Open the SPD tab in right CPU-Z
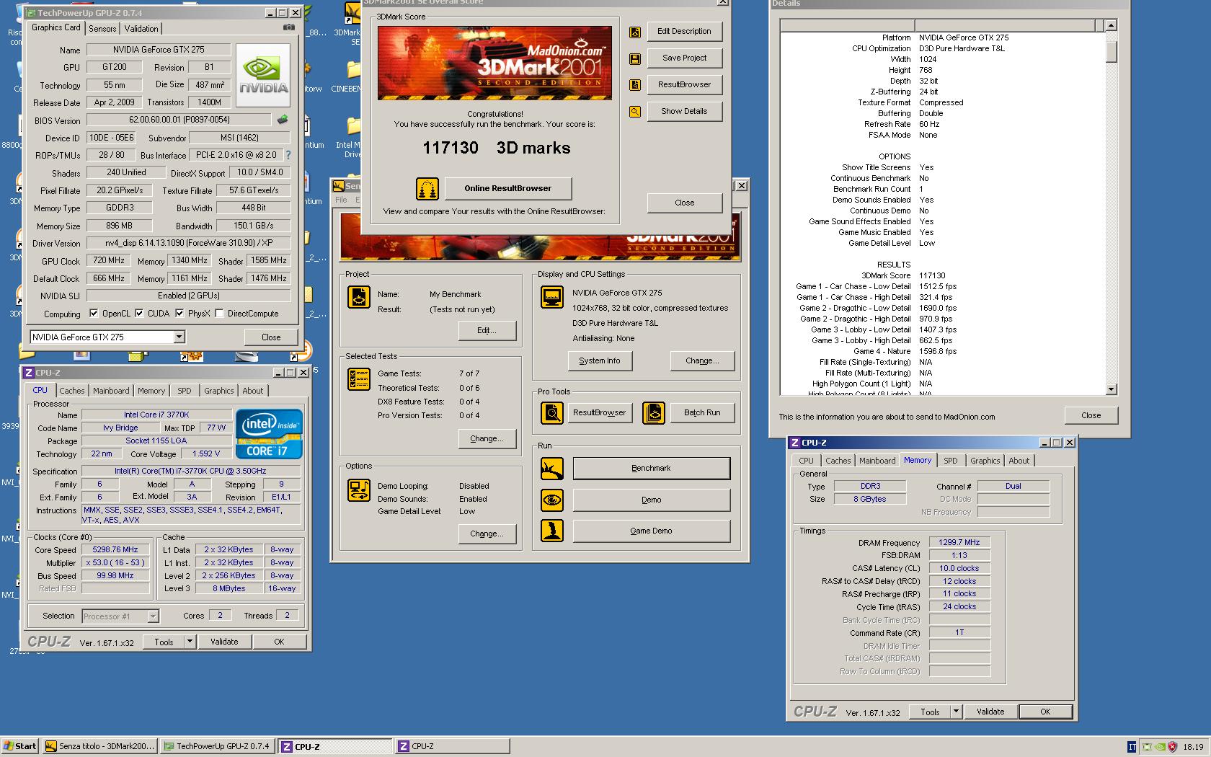This screenshot has height=757, width=1211. tap(951, 461)
